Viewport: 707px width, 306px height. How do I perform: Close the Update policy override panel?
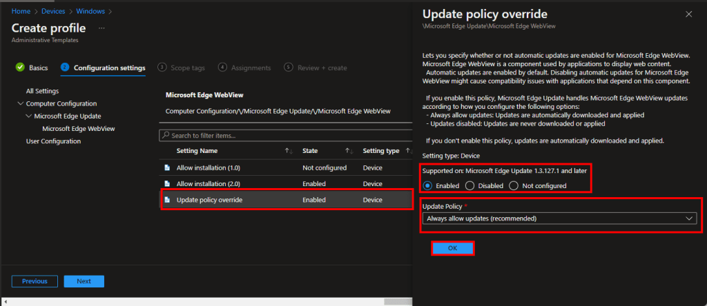click(688, 14)
